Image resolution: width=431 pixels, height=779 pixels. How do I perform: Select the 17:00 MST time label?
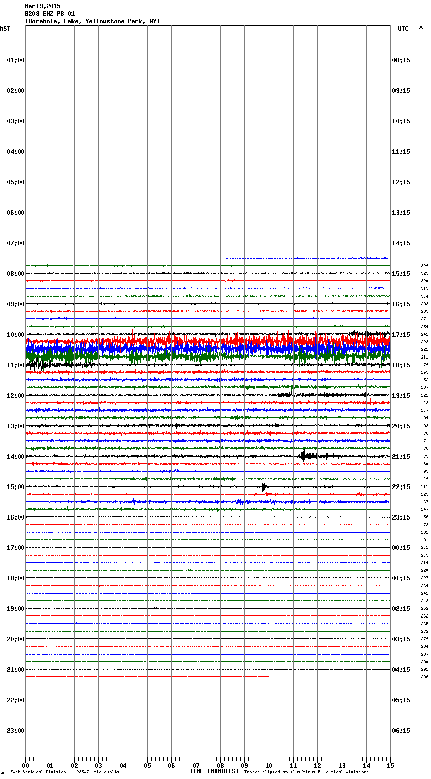[16, 548]
